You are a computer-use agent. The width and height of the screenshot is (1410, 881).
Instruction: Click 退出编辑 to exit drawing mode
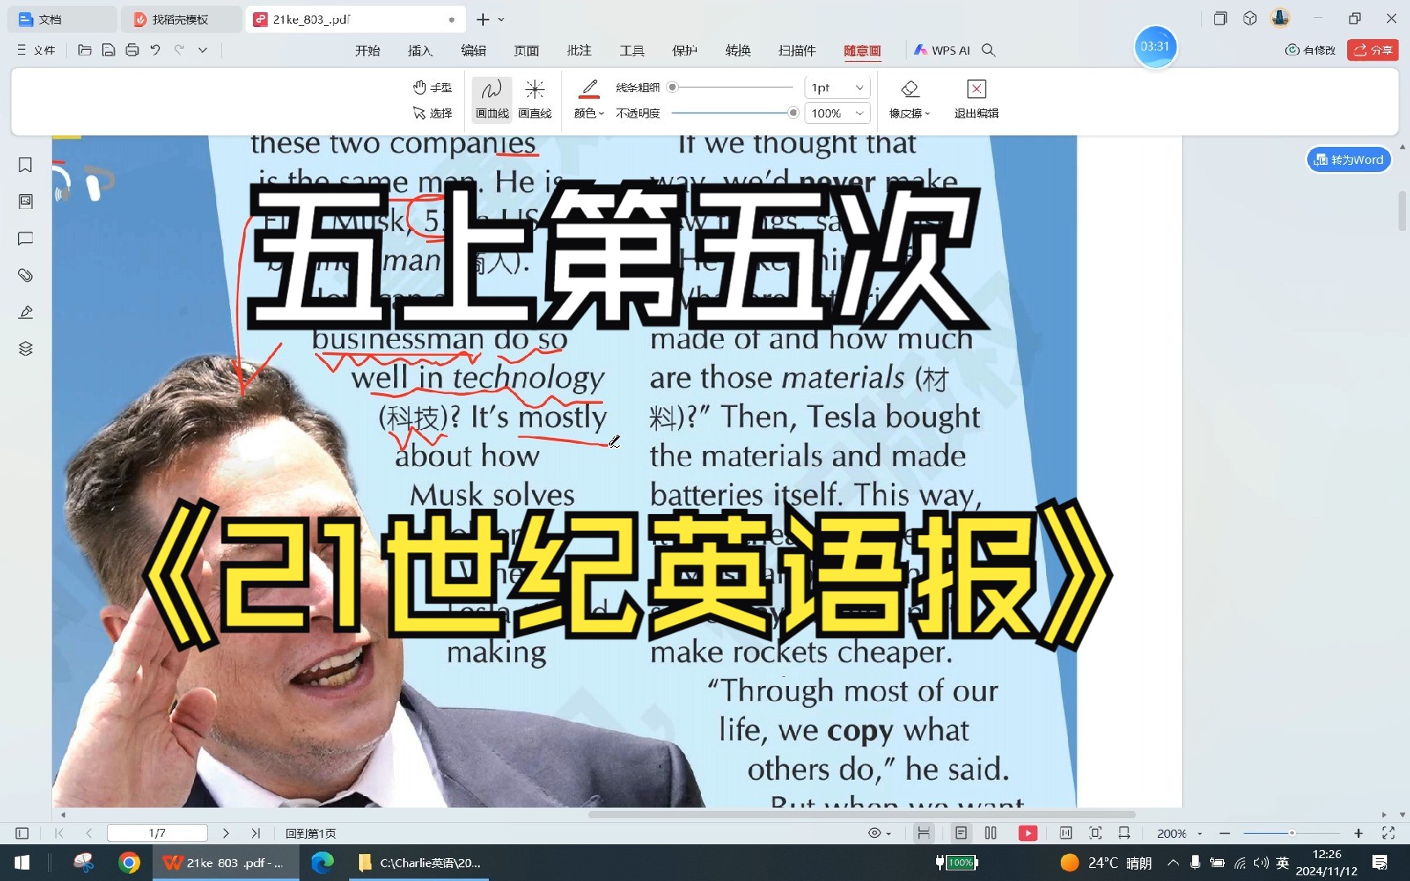point(976,100)
